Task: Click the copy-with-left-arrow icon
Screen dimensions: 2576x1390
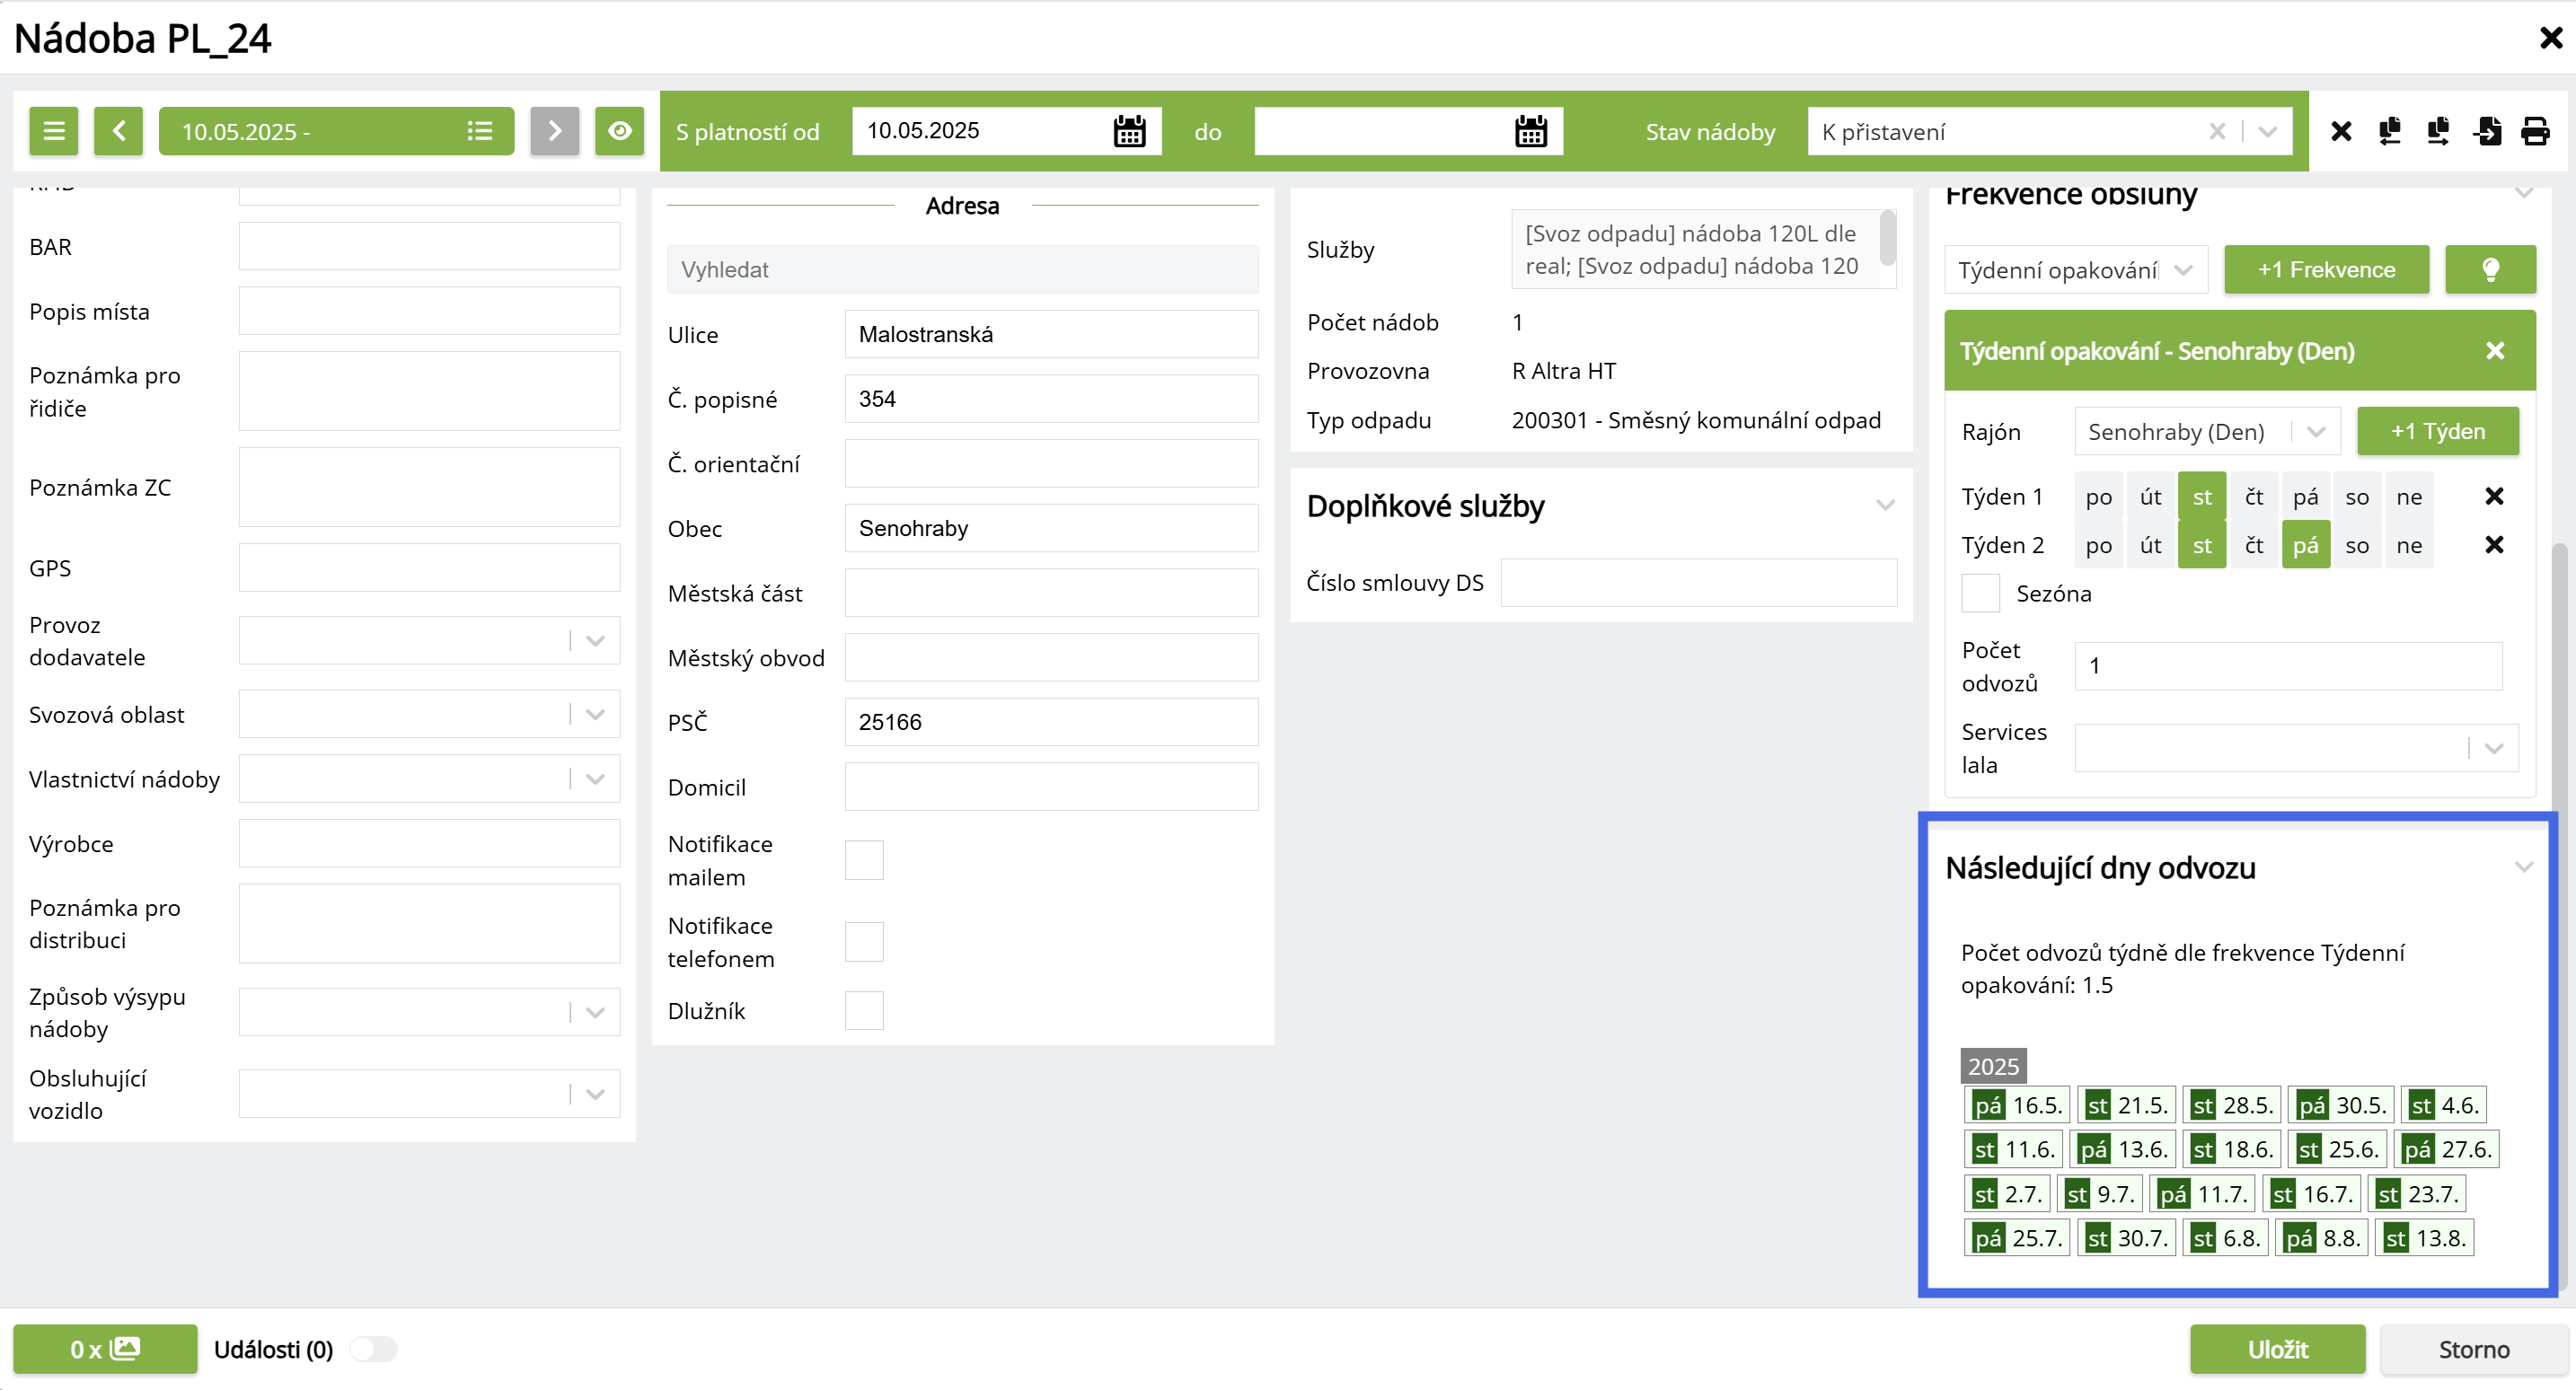Action: click(x=2390, y=131)
